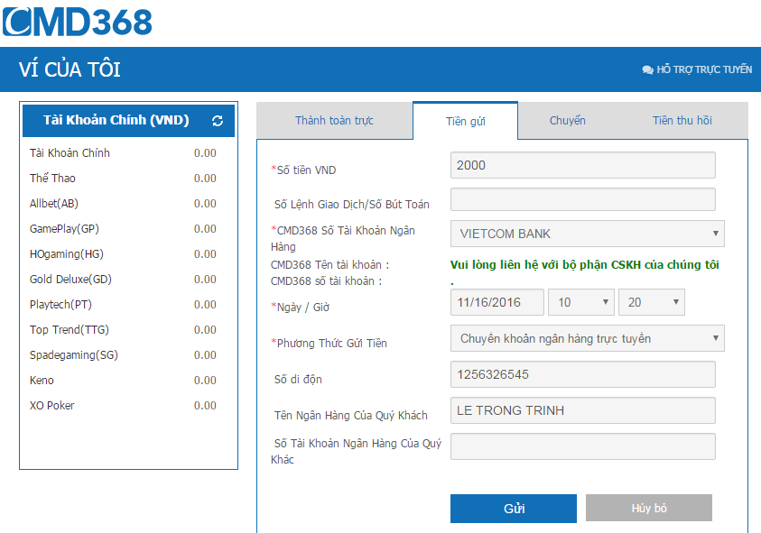761x533 pixels.
Task: Click the CMD368 Tên tài khoản label
Action: (x=330, y=265)
